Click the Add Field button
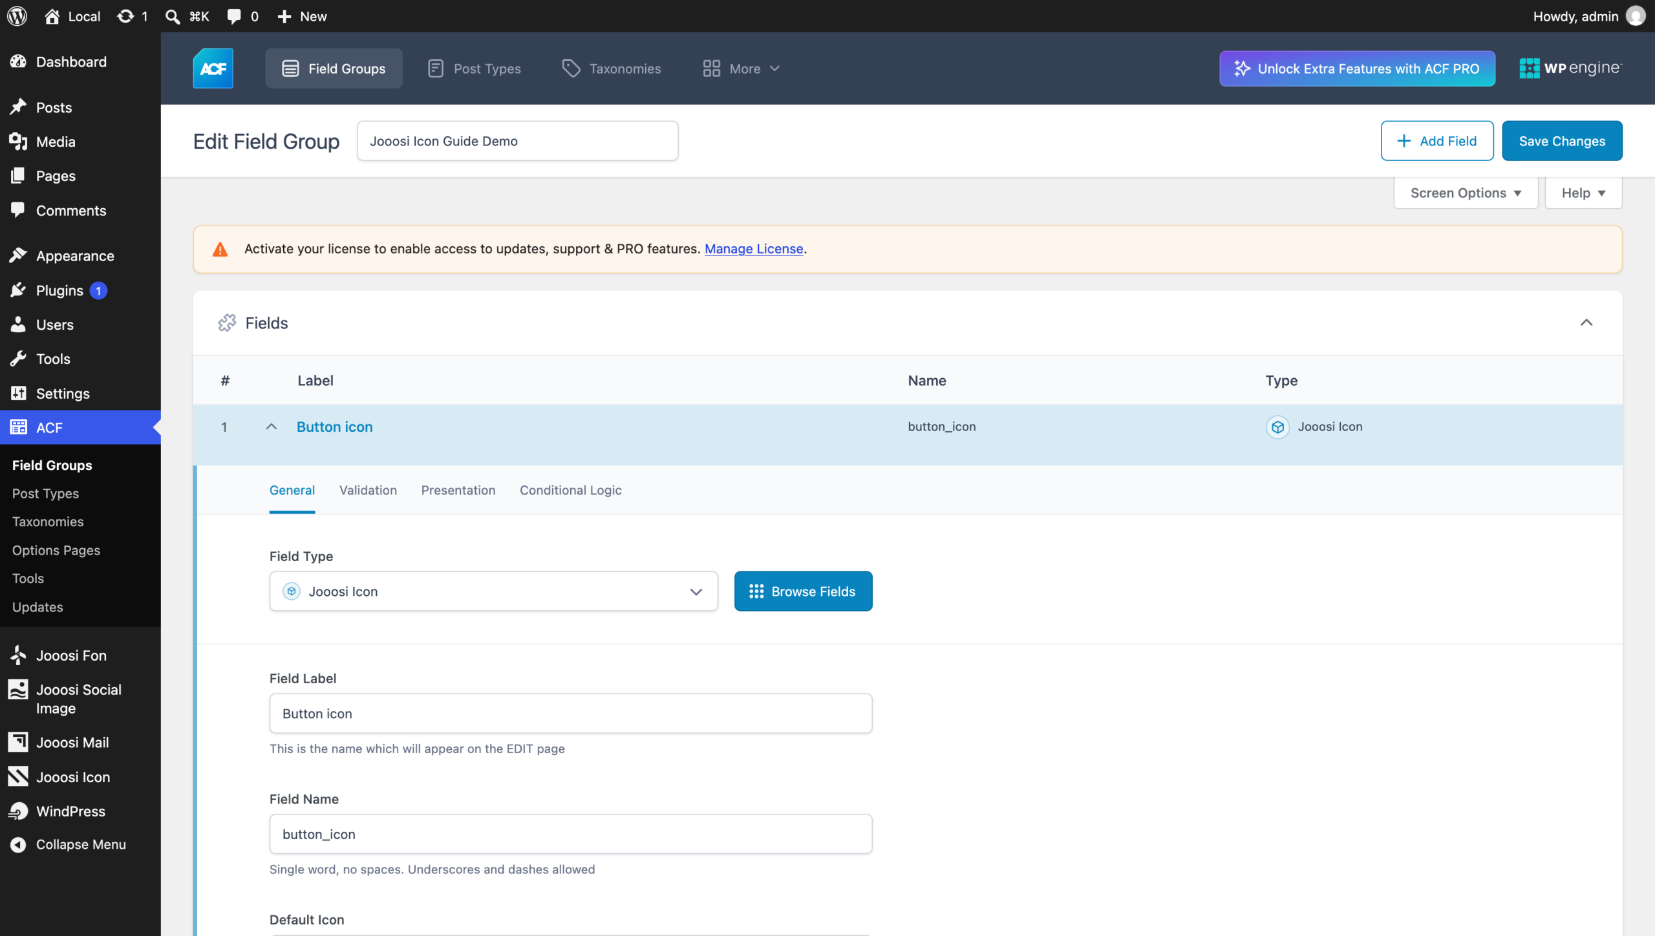 pos(1437,141)
